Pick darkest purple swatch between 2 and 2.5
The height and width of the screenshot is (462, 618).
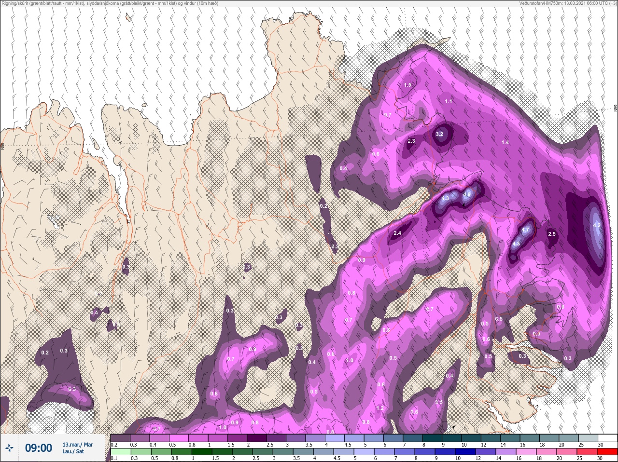(257, 438)
